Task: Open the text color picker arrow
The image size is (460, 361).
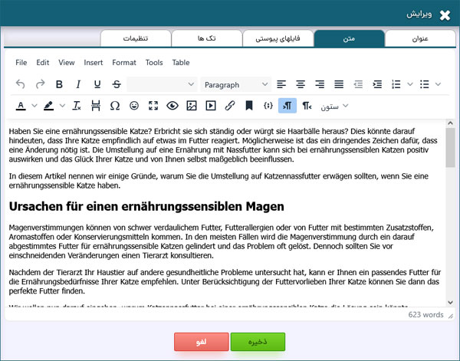Action: [34, 106]
